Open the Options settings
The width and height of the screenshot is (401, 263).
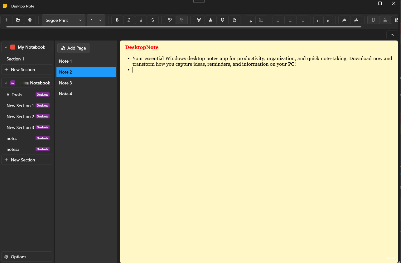[27, 257]
